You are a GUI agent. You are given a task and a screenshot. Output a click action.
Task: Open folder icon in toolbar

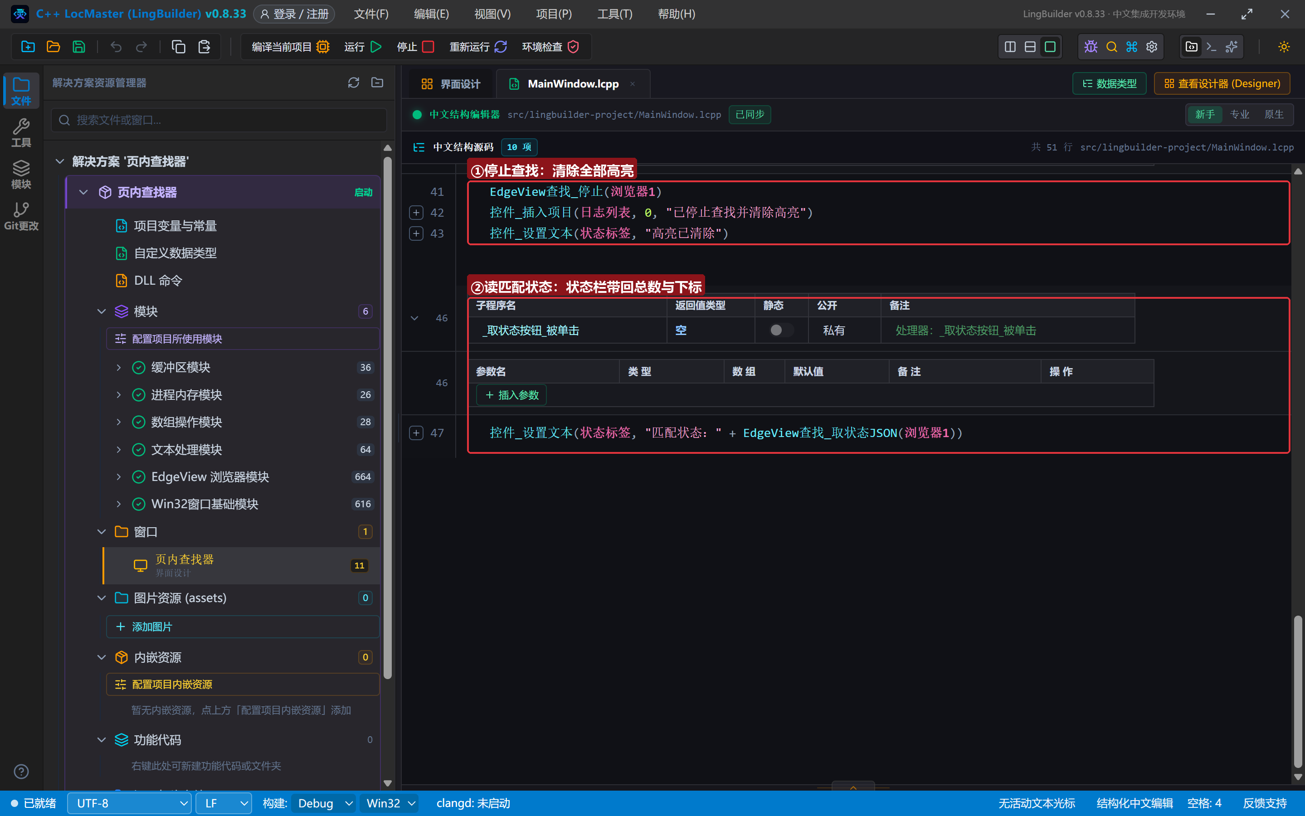coord(54,47)
